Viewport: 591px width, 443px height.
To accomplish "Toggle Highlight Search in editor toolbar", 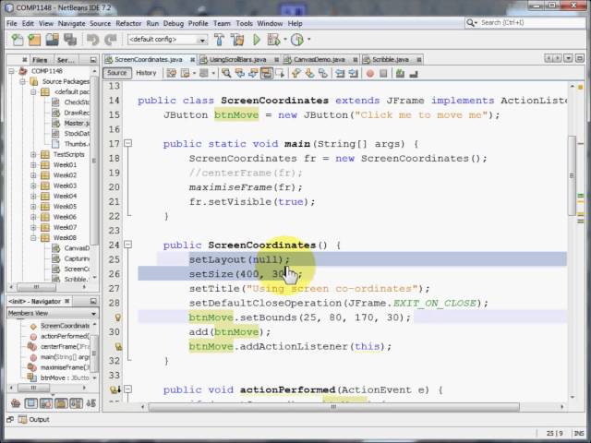I will [x=266, y=73].
